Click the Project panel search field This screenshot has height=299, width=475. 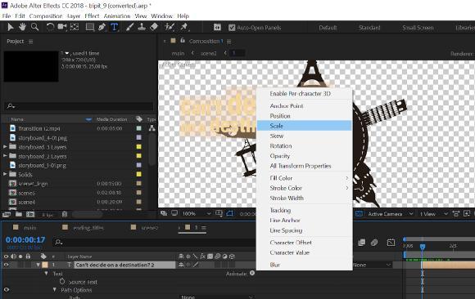tap(79, 106)
